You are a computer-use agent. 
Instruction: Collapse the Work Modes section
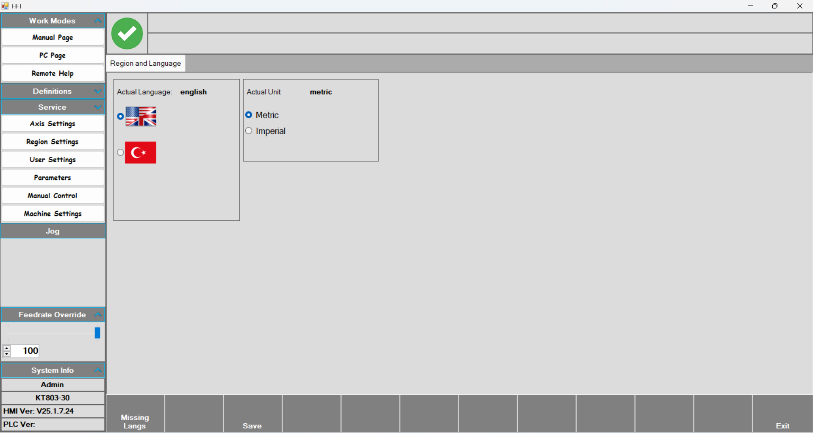pos(98,21)
